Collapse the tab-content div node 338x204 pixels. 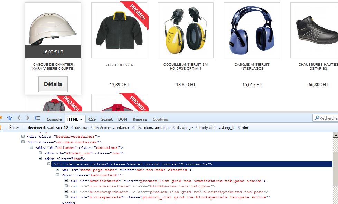[58, 175]
